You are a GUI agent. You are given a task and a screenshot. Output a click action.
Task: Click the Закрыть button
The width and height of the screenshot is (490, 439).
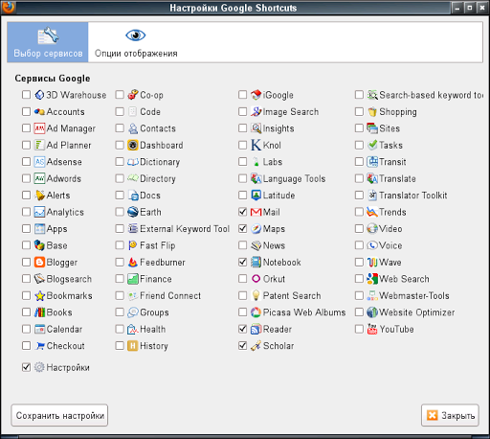click(450, 415)
